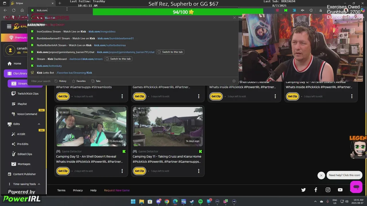Image resolution: width=367 pixels, height=206 pixels.
Task: Open Content Publisher page
Action: pos(22,174)
